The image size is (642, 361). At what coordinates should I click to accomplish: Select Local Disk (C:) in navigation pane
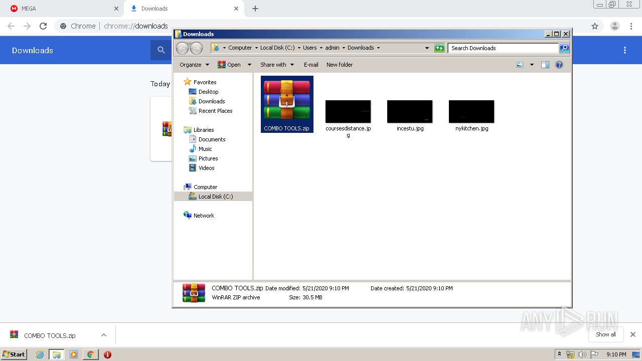pos(213,197)
